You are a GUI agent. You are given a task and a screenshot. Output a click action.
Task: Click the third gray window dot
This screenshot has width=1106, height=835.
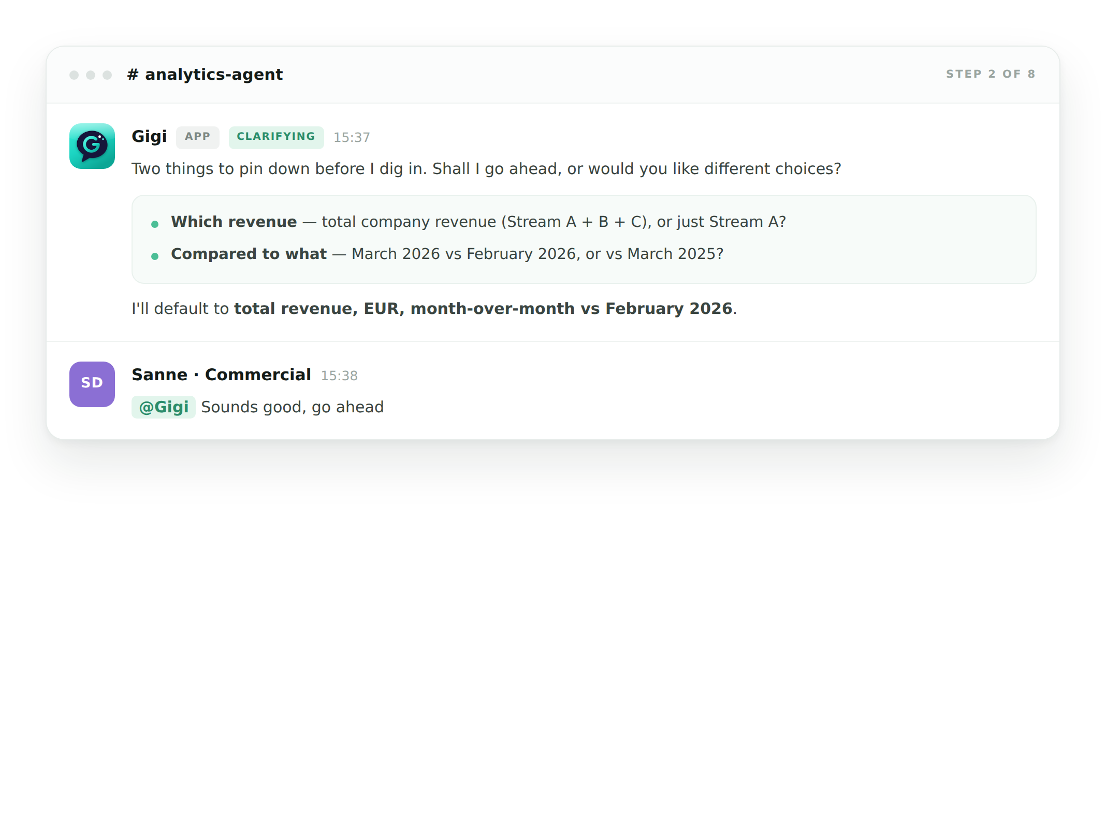(107, 75)
